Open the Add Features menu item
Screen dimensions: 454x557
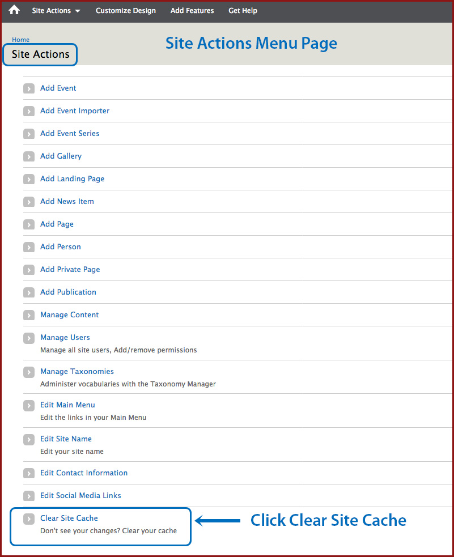pyautogui.click(x=192, y=11)
